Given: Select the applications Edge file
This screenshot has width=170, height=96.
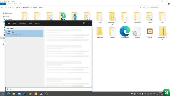Looking at the screenshot, I should [125, 32].
